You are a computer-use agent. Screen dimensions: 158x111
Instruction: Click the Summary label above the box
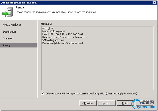point(46,24)
